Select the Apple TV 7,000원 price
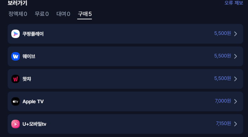Viewport: 248px width, 137px height. click(223, 101)
